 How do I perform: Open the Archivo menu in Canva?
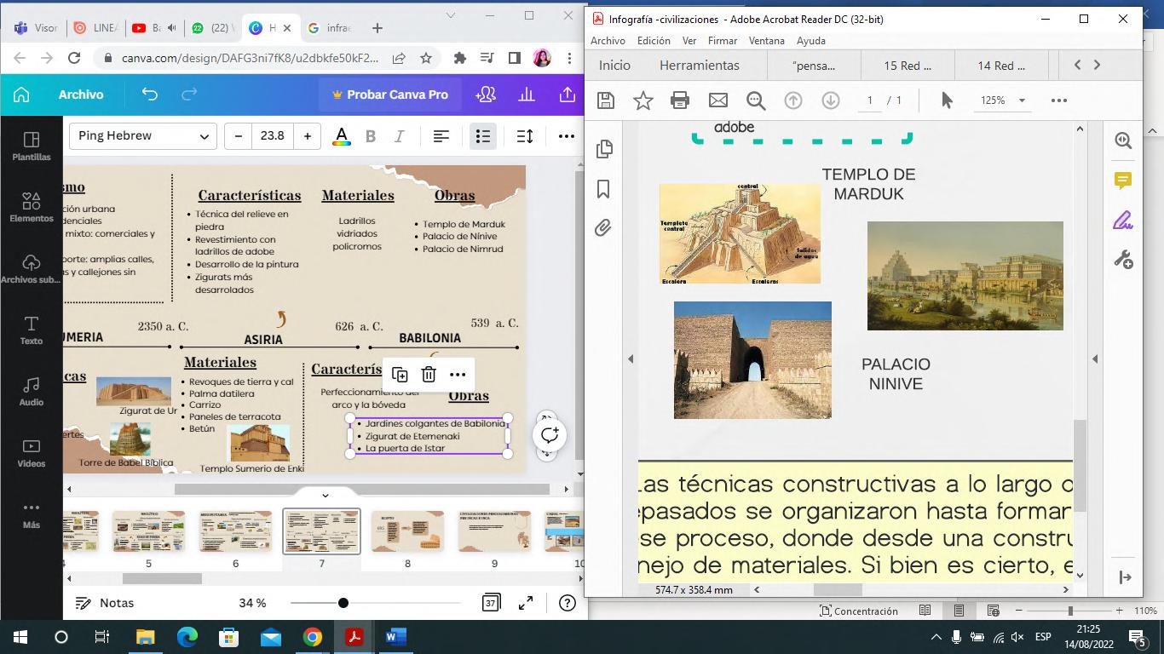[x=81, y=95]
